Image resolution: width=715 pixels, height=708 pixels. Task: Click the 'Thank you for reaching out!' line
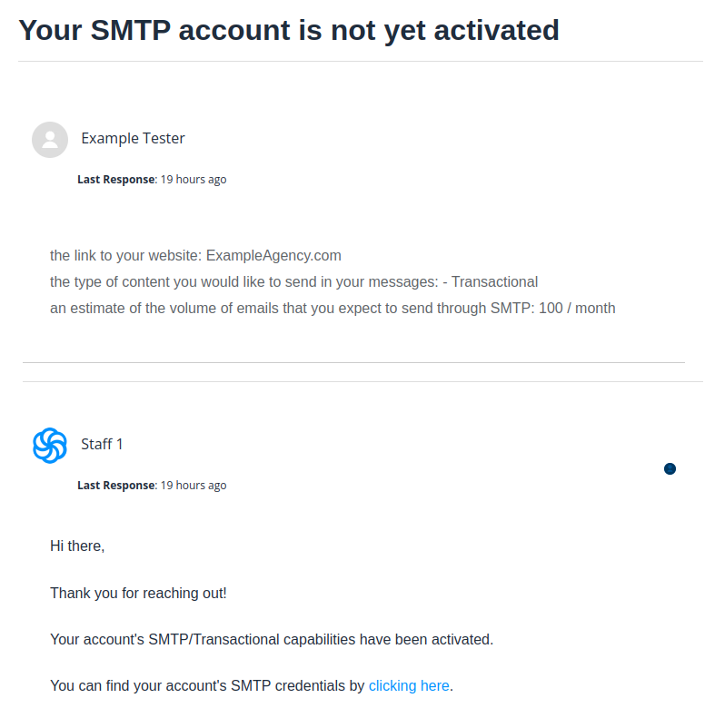138,594
